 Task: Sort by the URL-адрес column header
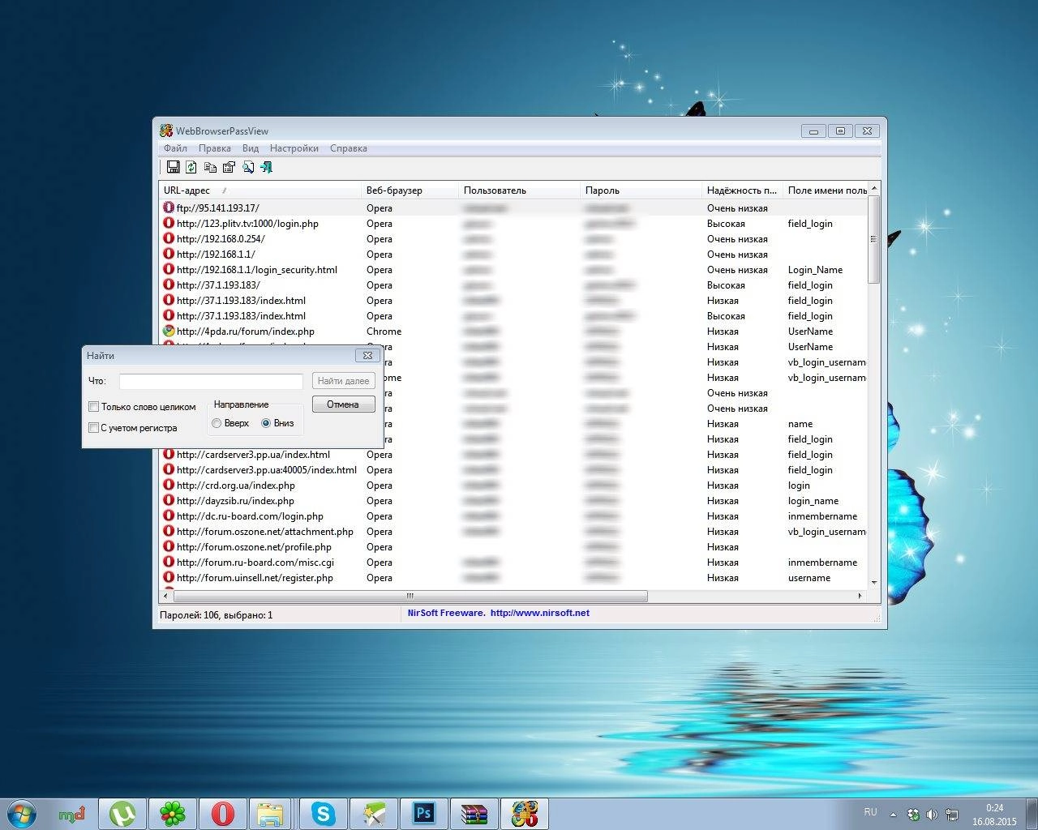click(x=259, y=190)
